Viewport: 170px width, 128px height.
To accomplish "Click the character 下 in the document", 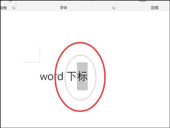I will click(71, 76).
